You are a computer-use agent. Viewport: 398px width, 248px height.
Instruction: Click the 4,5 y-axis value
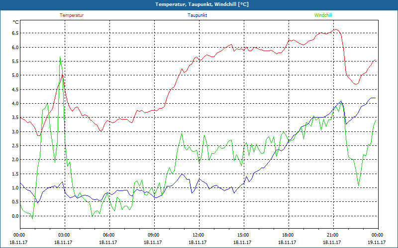click(x=15, y=89)
